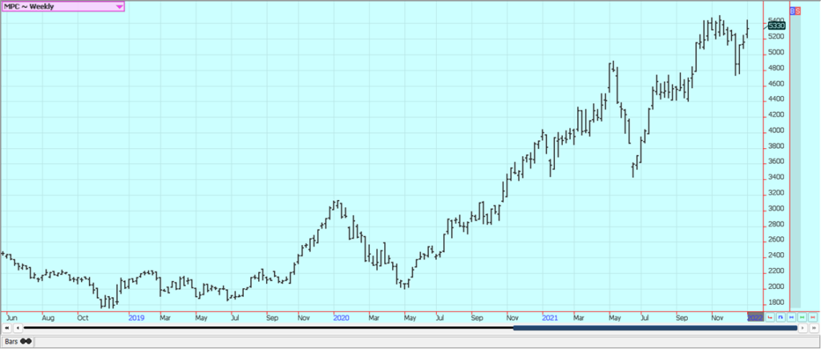Click the dark blue time scrollbar thumb
821x349 pixels.
click(655, 328)
